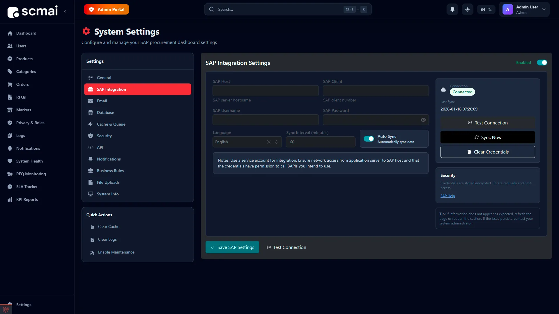The width and height of the screenshot is (559, 314).
Task: Click Test Connection beside Save SAP Settings
Action: tap(286, 247)
